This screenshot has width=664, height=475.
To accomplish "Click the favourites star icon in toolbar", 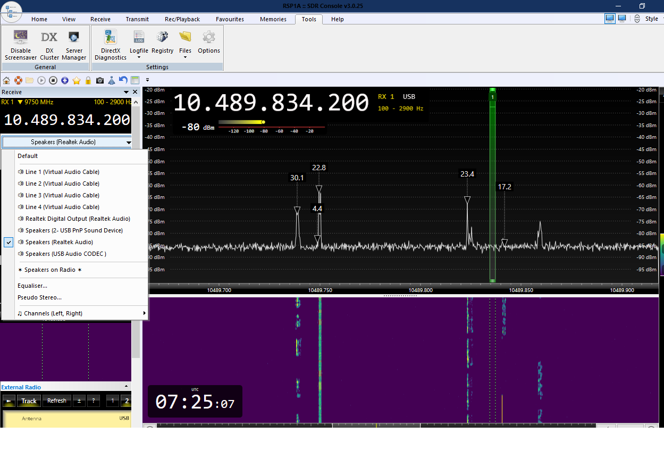I will [x=77, y=80].
